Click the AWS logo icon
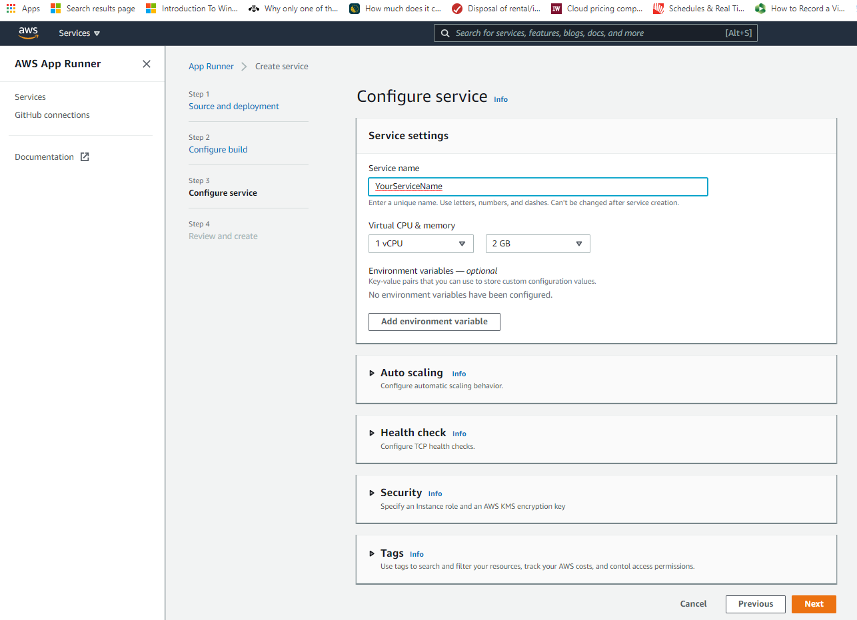857x620 pixels. pos(28,33)
